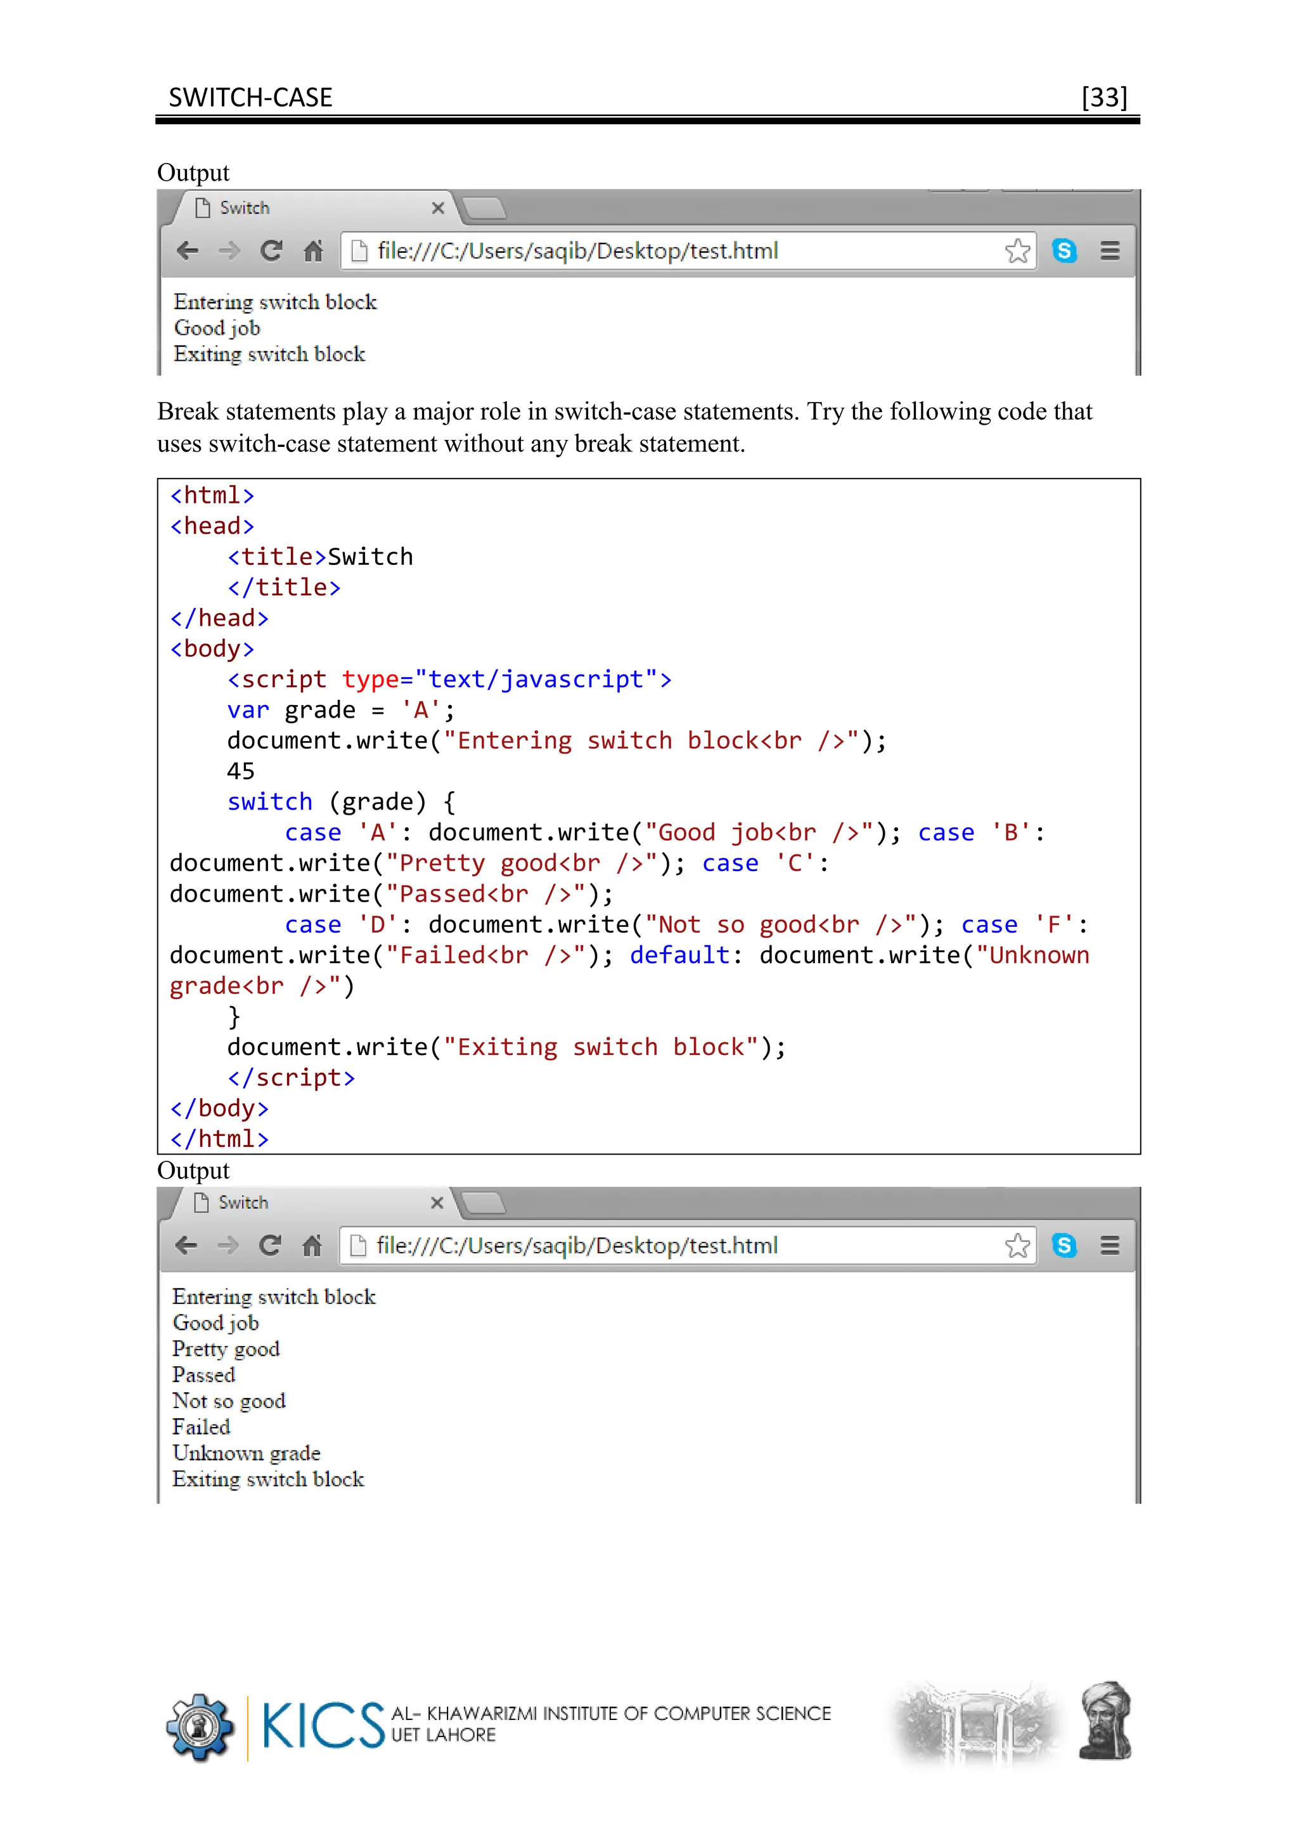Click back arrow in bottom browser
Image resolution: width=1298 pixels, height=1836 pixels.
(x=186, y=1245)
